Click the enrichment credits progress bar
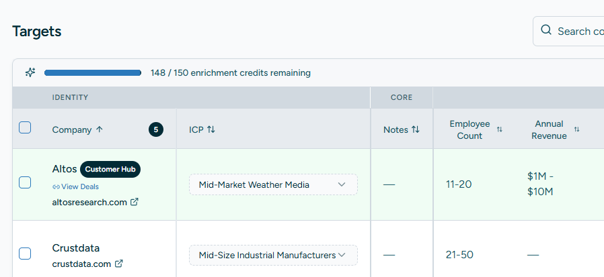 click(93, 72)
